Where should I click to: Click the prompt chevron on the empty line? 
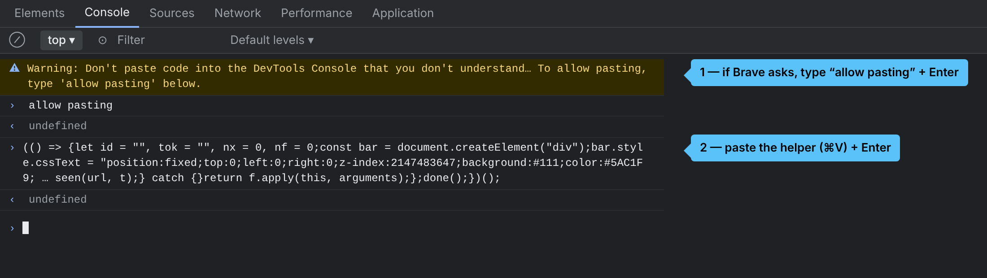[12, 228]
